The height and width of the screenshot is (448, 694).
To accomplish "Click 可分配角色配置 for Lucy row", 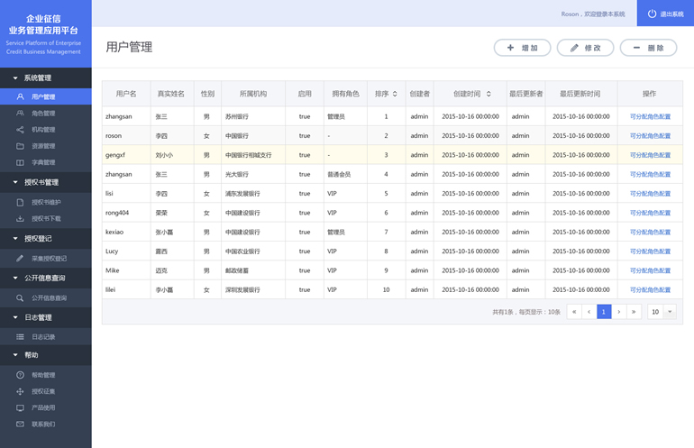I will click(650, 251).
